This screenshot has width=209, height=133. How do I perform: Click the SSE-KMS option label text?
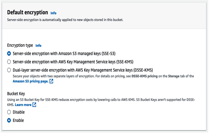point(73,62)
